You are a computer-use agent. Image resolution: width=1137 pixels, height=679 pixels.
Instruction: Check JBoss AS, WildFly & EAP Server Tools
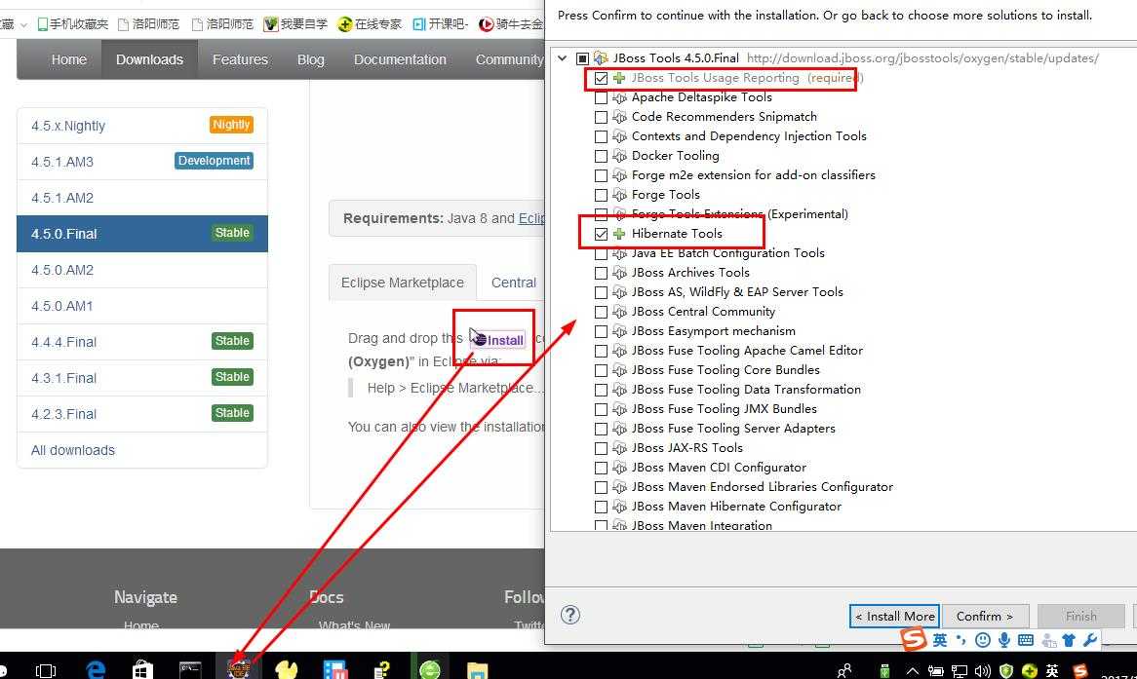click(x=601, y=292)
